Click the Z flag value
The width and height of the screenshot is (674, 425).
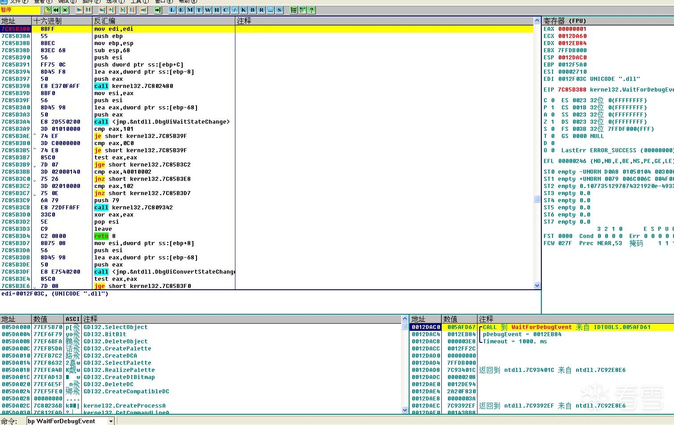pos(553,122)
